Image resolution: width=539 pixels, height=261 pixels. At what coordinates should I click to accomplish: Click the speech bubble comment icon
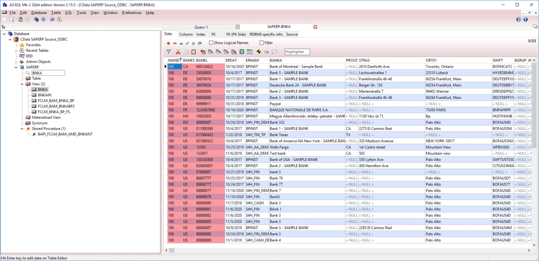click(274, 52)
